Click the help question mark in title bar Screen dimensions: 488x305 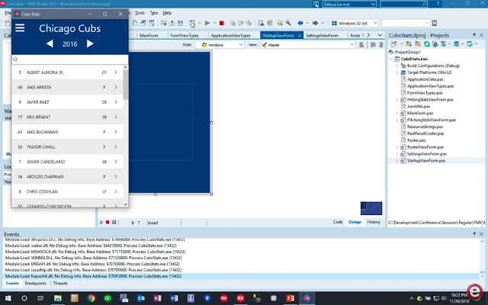tap(438, 4)
